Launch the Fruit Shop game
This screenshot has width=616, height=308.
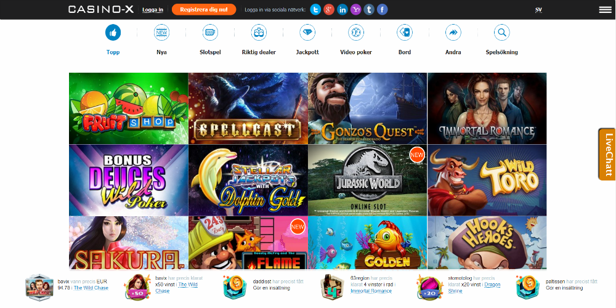129,108
